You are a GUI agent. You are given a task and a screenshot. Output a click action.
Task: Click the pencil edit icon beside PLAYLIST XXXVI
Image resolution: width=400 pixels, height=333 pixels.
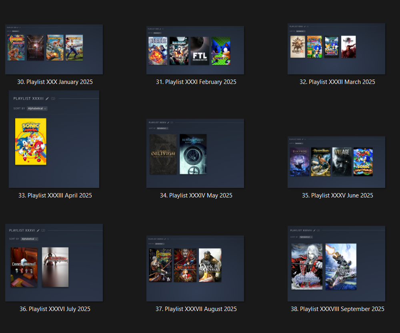[38, 231]
